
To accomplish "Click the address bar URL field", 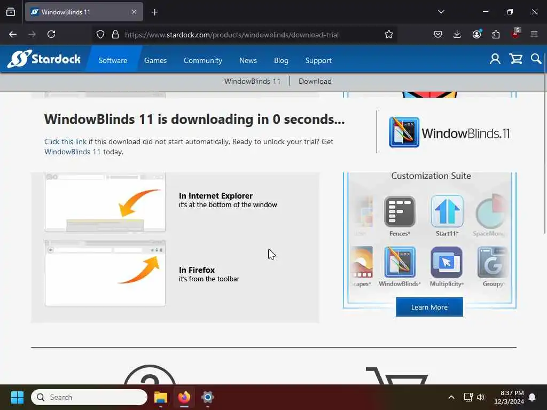I will 244,35.
